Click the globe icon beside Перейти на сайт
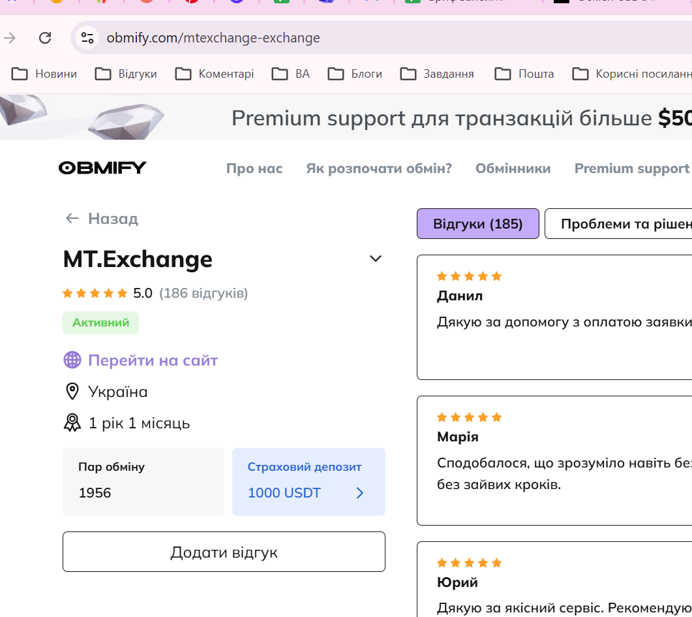Viewport: 692px width, 617px height. pyautogui.click(x=72, y=360)
